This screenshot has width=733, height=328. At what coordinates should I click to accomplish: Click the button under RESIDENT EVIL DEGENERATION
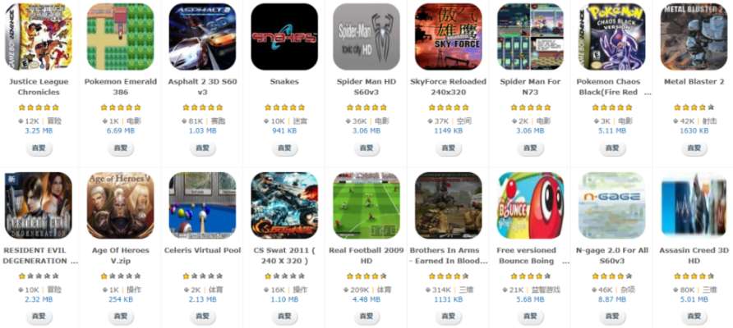pos(39,317)
